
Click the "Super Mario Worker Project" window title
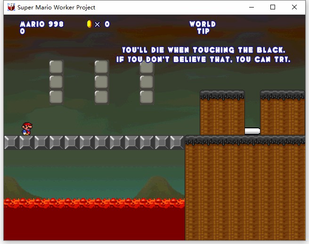coord(57,8)
